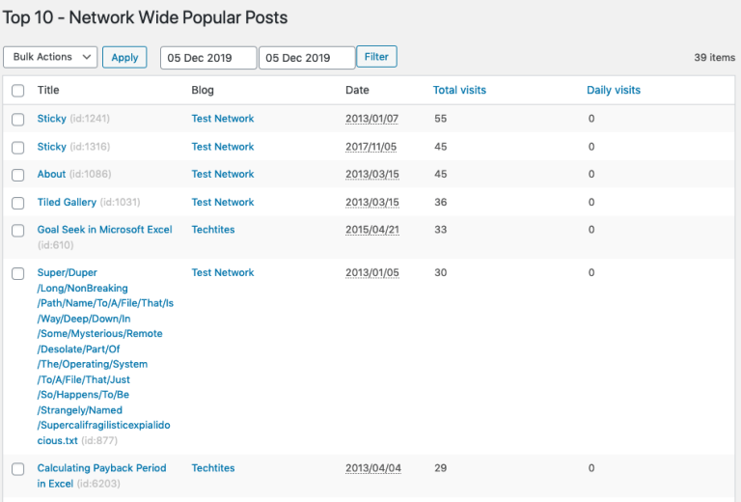The height and width of the screenshot is (502, 741).
Task: Check the box for Sticky id:1241
Action: click(x=18, y=120)
